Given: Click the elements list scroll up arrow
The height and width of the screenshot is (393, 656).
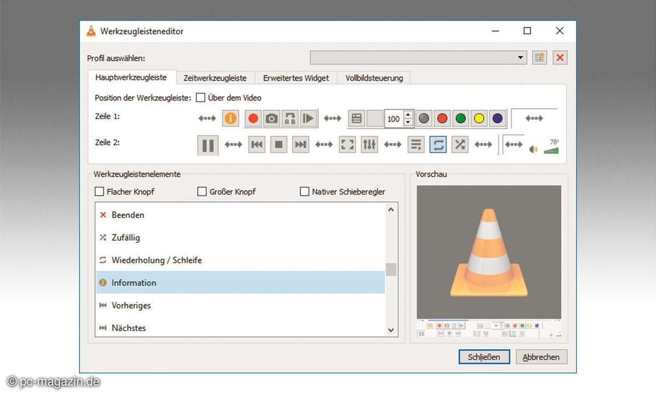Looking at the screenshot, I should [x=391, y=209].
